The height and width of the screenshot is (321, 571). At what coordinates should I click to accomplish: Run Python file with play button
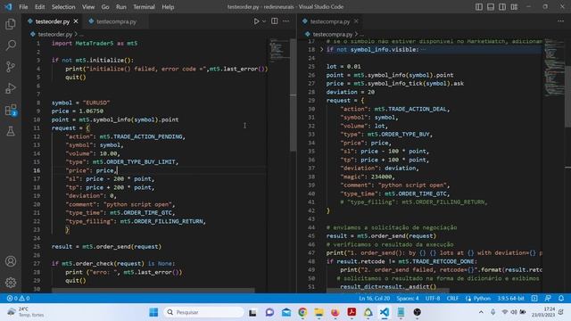(x=256, y=21)
